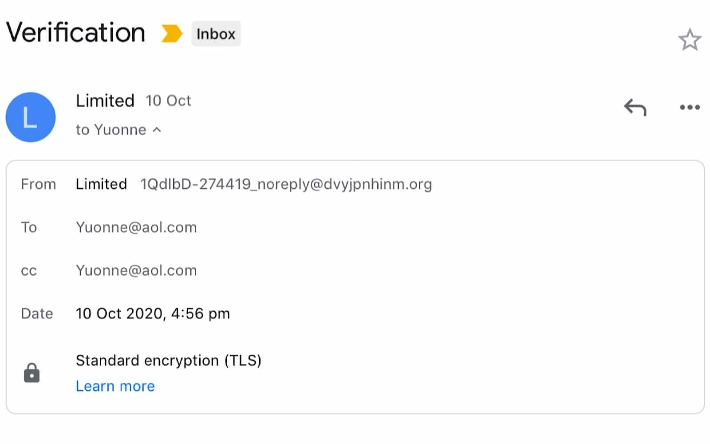Click 'Standard encryption (TLS)' text

tap(169, 360)
